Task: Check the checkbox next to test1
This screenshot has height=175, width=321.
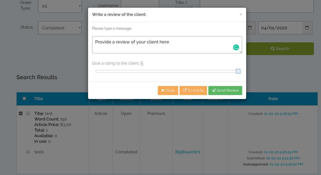Action: point(28,152)
